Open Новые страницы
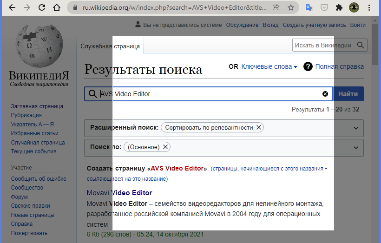The width and height of the screenshot is (381, 243). coord(33,215)
